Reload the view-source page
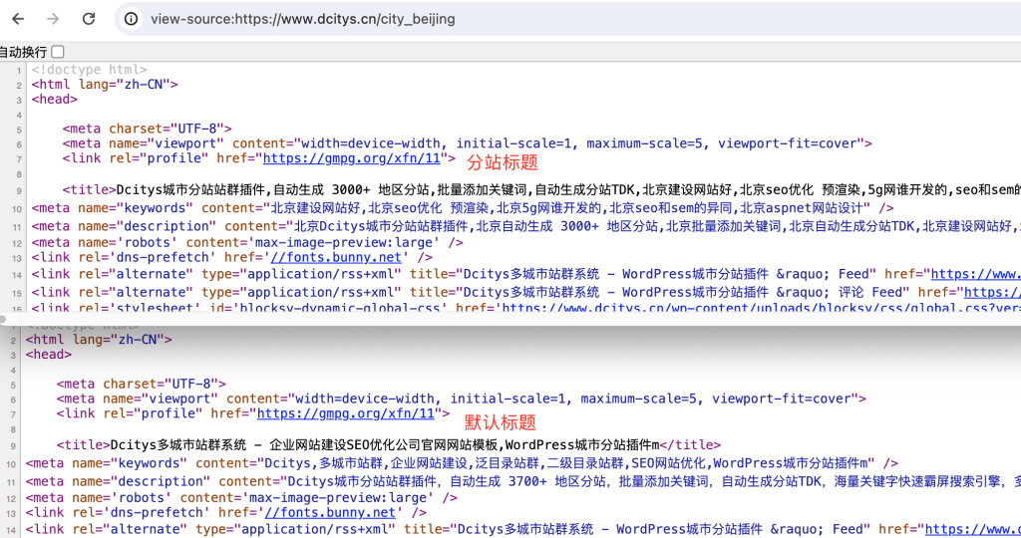 click(x=89, y=19)
